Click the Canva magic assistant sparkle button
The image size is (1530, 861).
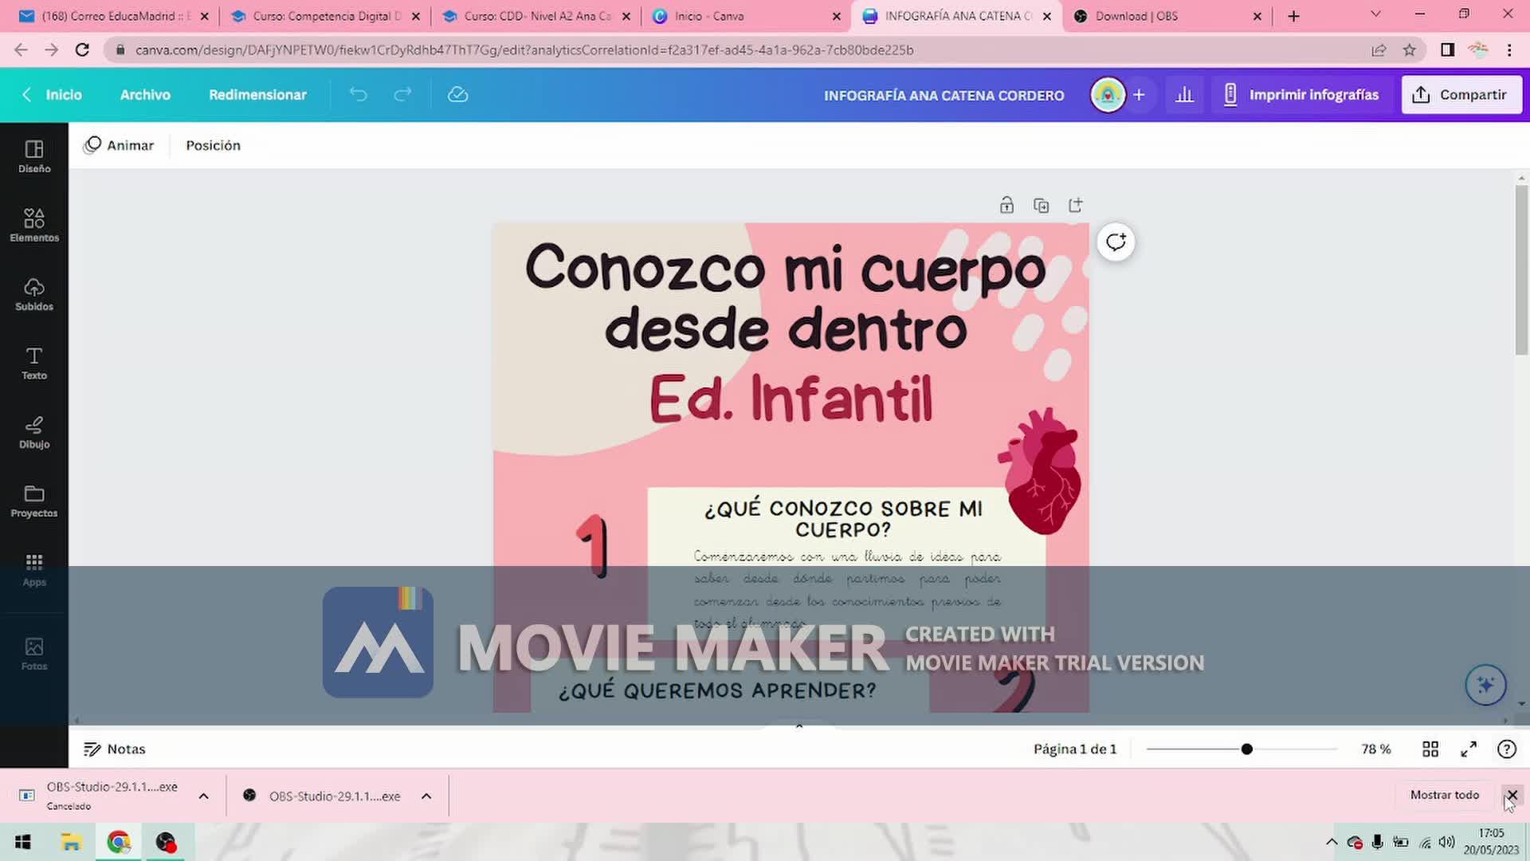coord(1485,685)
